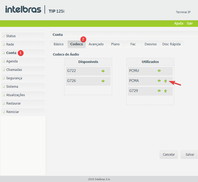The width and height of the screenshot is (198, 182).
Task: Remove G729 codec with its left arrow
Action: 159,91
